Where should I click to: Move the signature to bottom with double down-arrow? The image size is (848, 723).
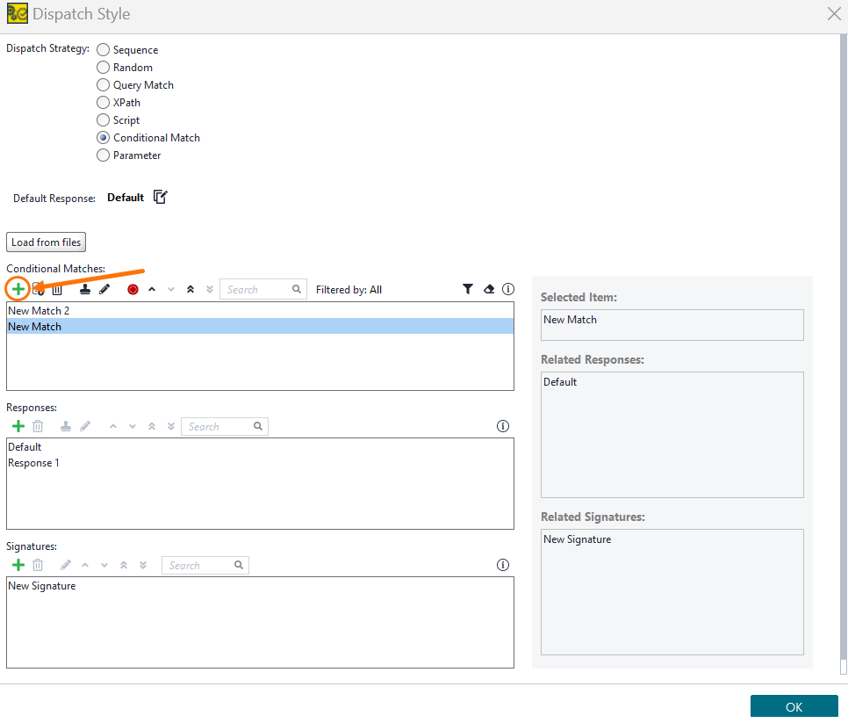tap(143, 565)
